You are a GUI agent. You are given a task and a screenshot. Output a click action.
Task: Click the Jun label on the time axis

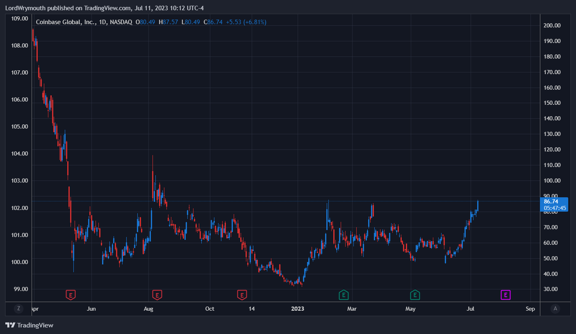[91, 309]
